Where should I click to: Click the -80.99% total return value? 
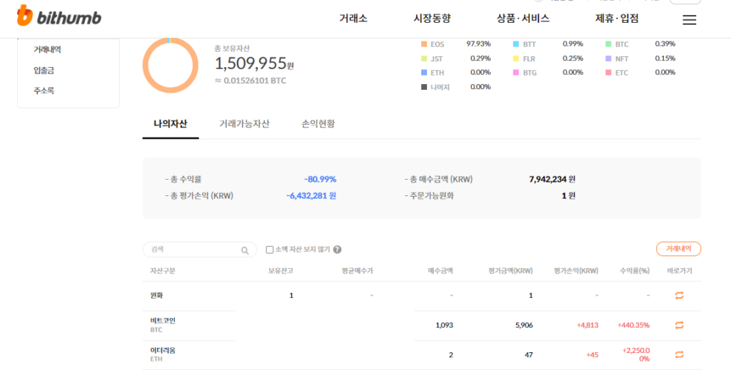(x=320, y=179)
